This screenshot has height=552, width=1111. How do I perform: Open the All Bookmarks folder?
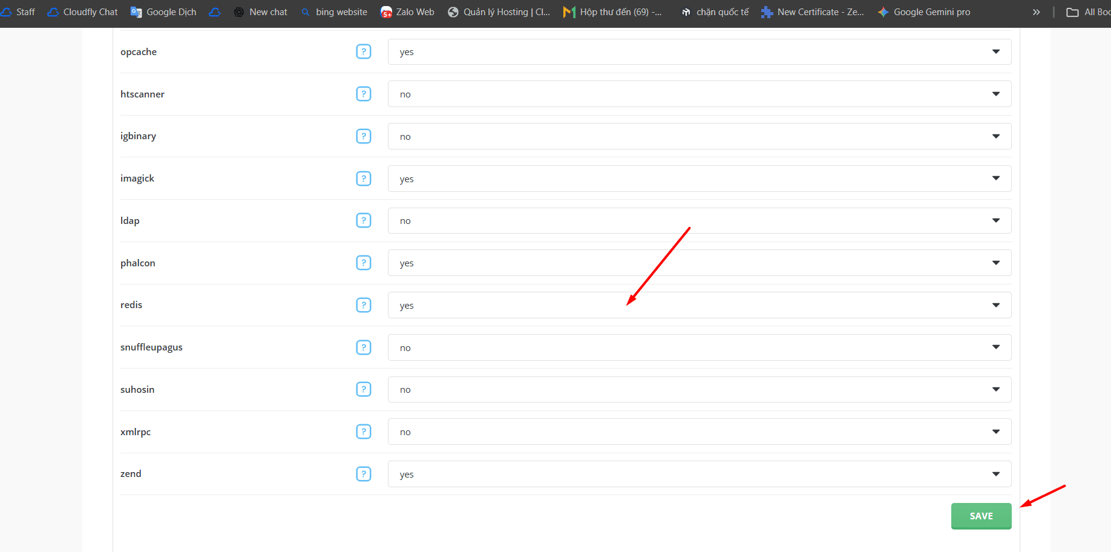(1089, 12)
